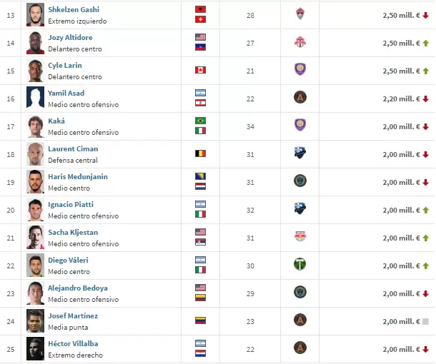Open Kaká's player profile link
The width and height of the screenshot is (436, 364).
coord(56,121)
